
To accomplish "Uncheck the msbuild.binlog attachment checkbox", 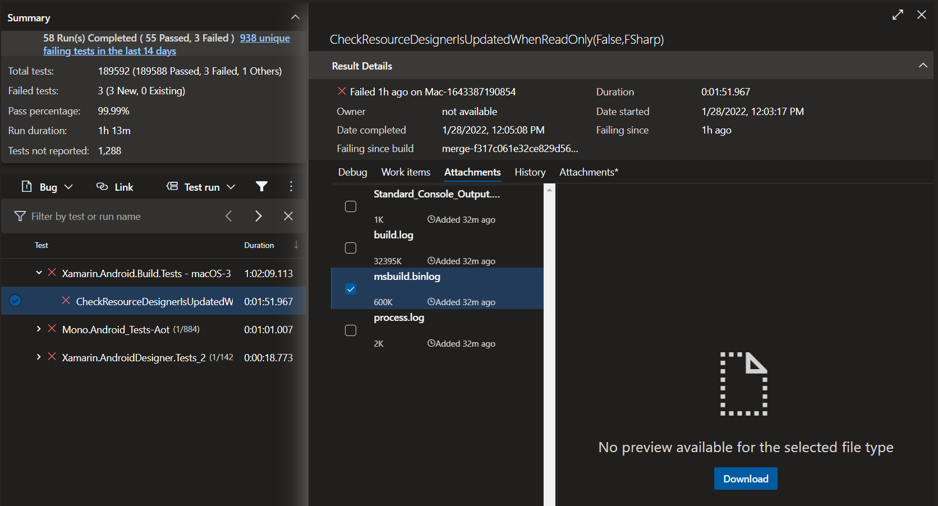I will [351, 289].
